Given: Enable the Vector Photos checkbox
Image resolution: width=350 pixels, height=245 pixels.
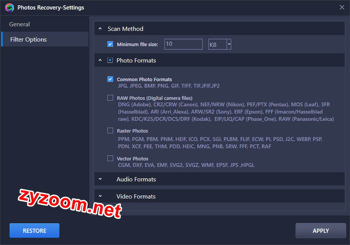Looking at the screenshot, I should (x=110, y=159).
